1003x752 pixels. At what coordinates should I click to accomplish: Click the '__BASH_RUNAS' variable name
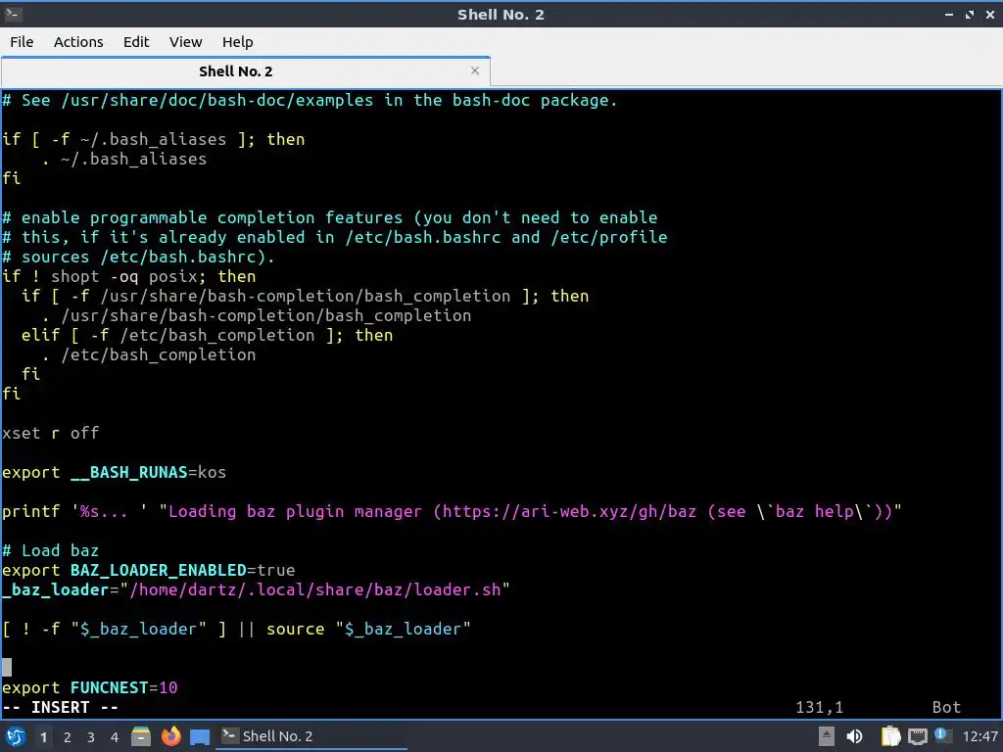coord(128,473)
